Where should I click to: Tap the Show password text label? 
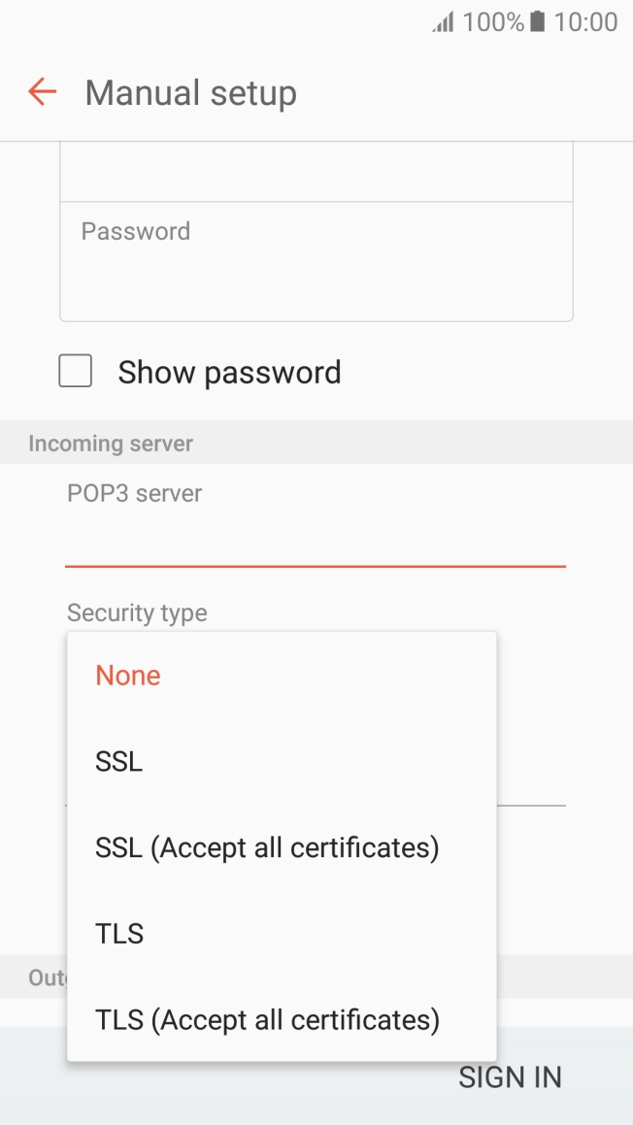point(229,373)
